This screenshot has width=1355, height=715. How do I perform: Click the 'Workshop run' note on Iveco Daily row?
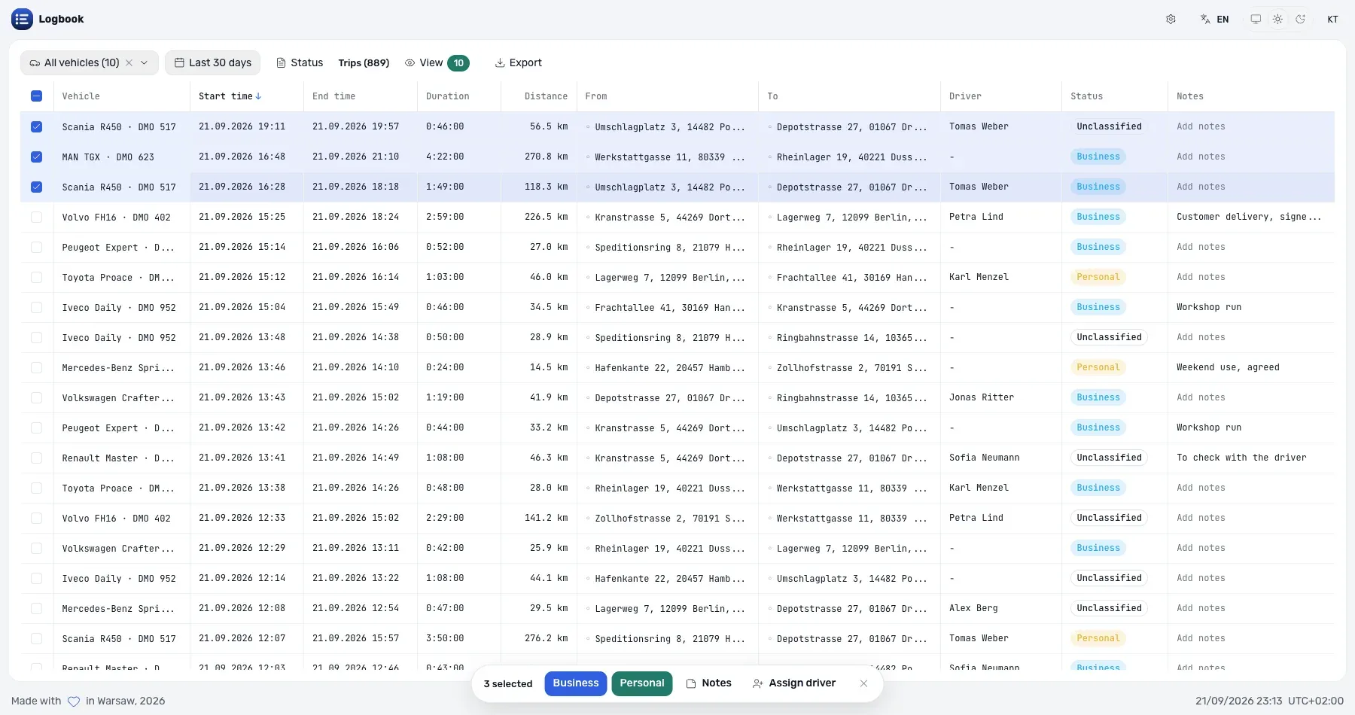click(1209, 307)
